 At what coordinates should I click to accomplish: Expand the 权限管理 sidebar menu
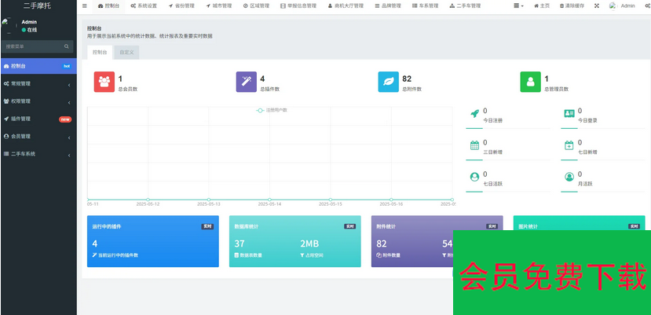pyautogui.click(x=38, y=101)
